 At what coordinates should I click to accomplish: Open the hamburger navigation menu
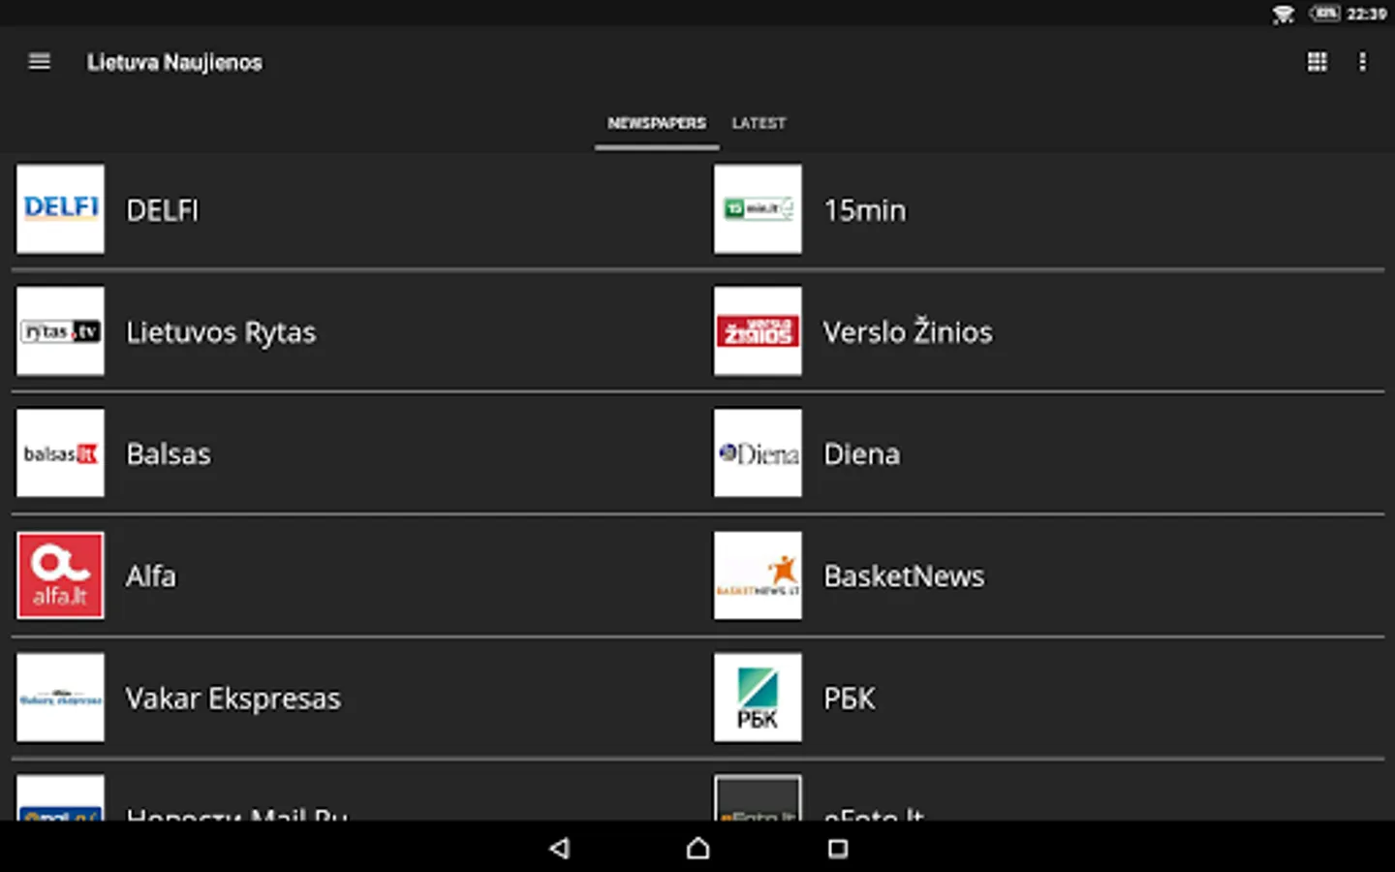coord(40,62)
